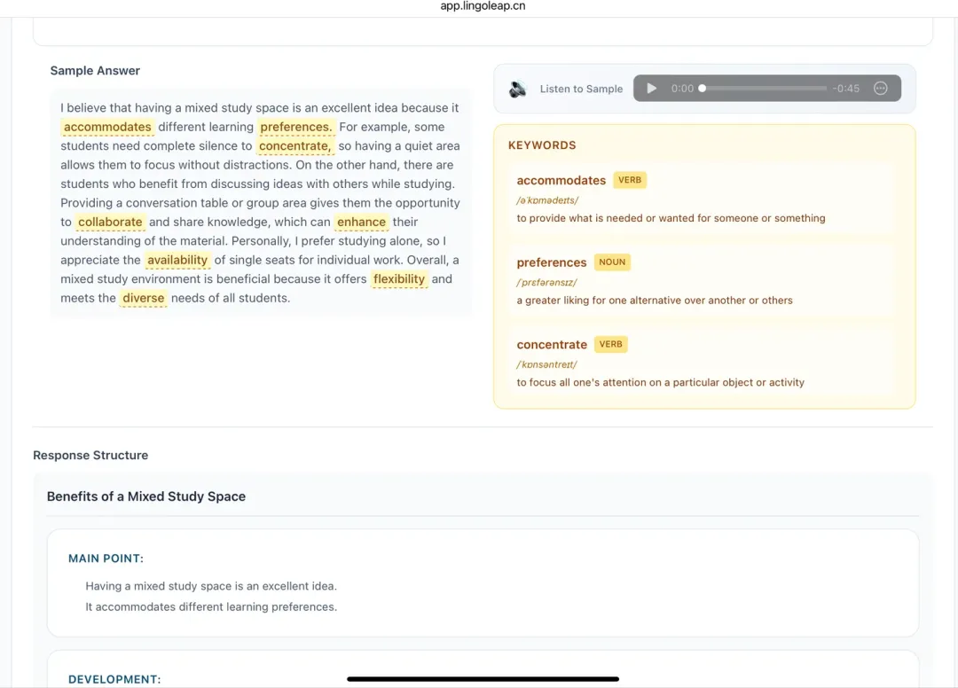The height and width of the screenshot is (688, 958).
Task: Click highlighted word availability
Action: click(177, 260)
